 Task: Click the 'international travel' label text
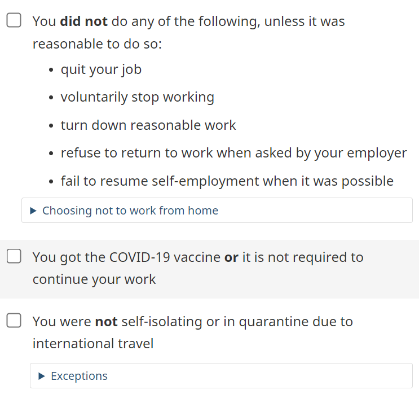pos(93,343)
